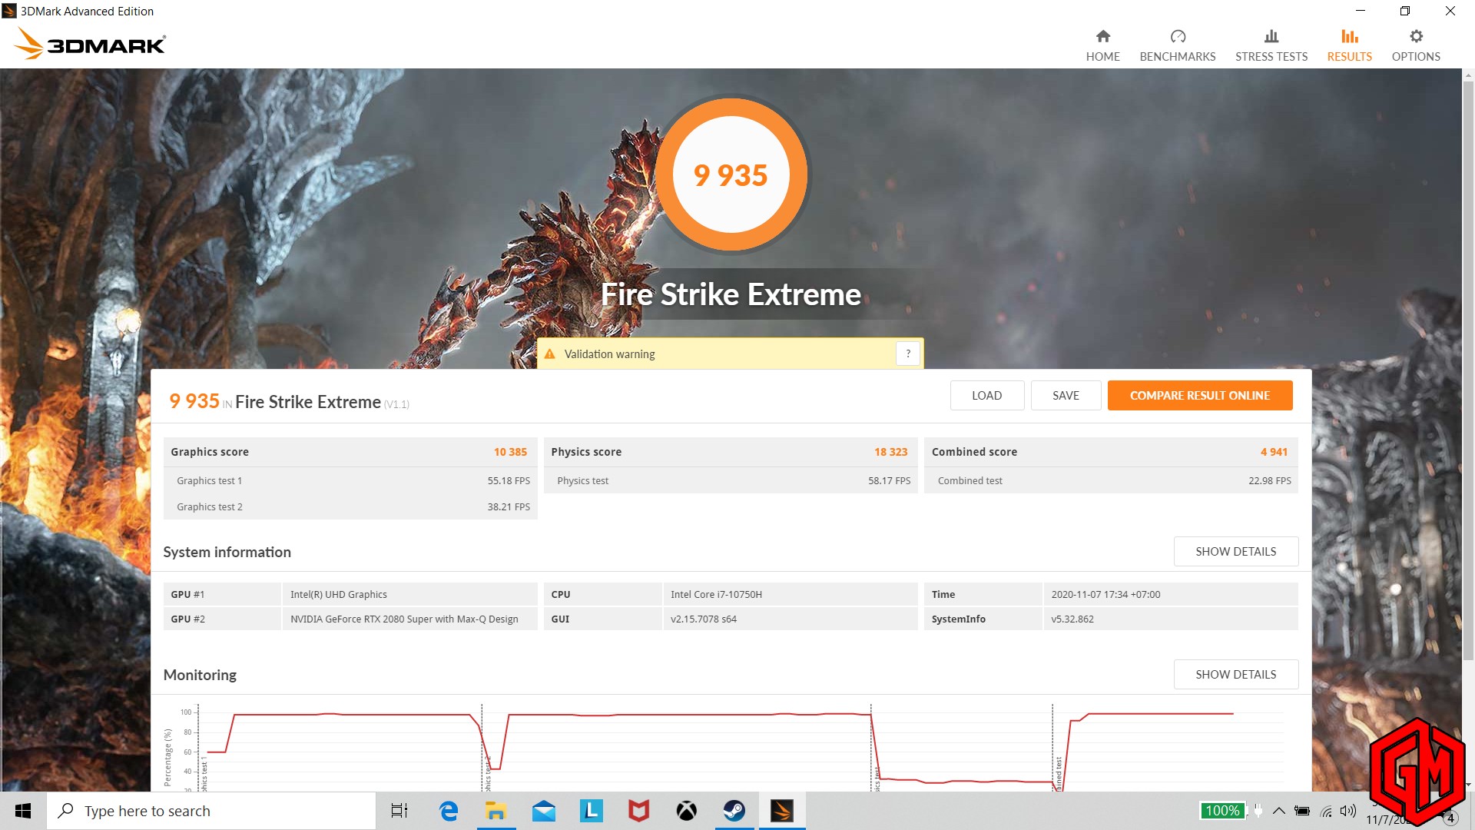Show hidden system tray icons
This screenshot has height=830, width=1475.
point(1279,811)
